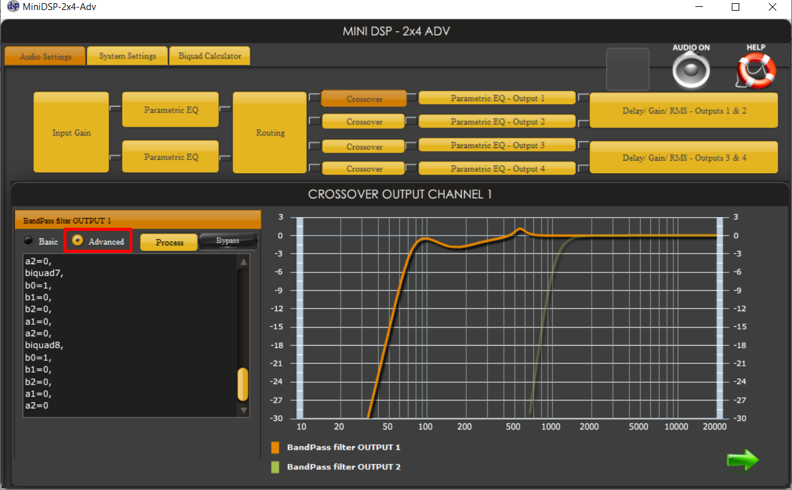
Task: Click the Bypass button
Action: pyautogui.click(x=228, y=242)
